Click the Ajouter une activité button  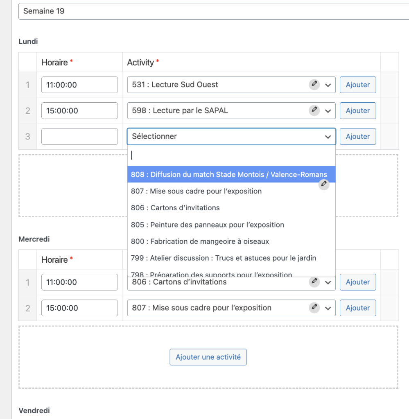[208, 357]
